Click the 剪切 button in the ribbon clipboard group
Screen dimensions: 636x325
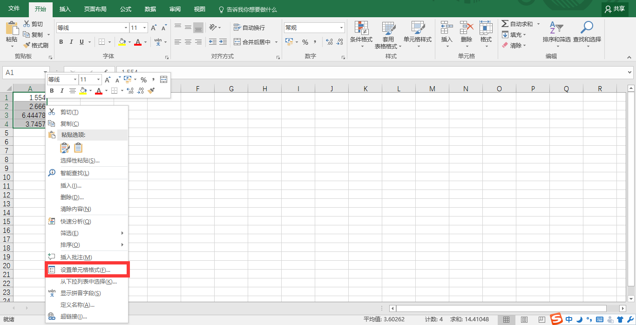(33, 24)
